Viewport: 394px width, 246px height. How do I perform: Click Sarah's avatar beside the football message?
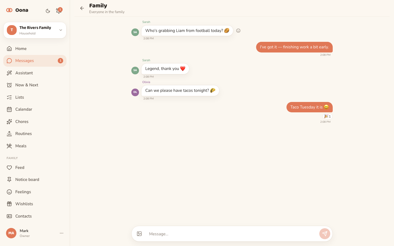(x=135, y=32)
